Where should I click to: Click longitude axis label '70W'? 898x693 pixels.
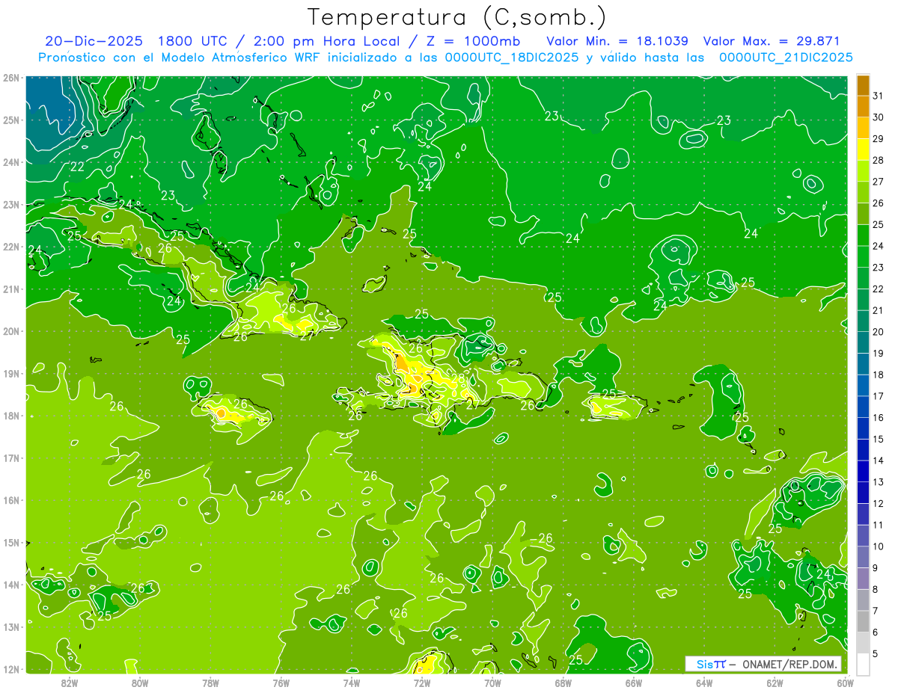click(x=492, y=682)
